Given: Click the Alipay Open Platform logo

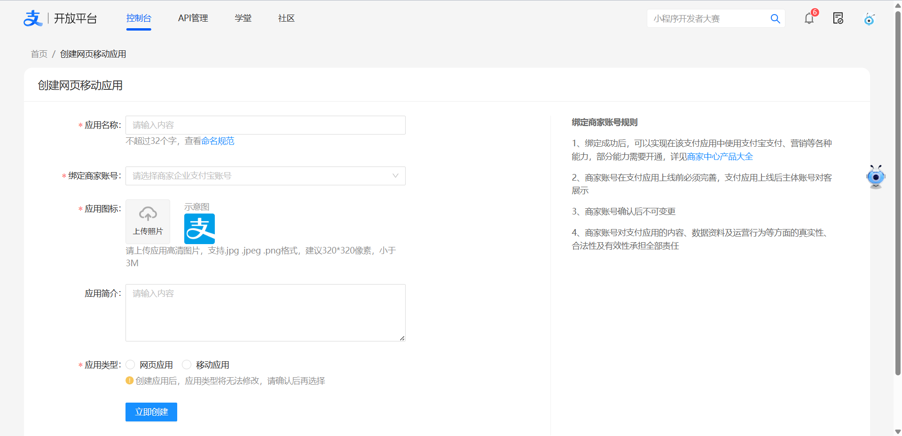Looking at the screenshot, I should click(x=33, y=18).
